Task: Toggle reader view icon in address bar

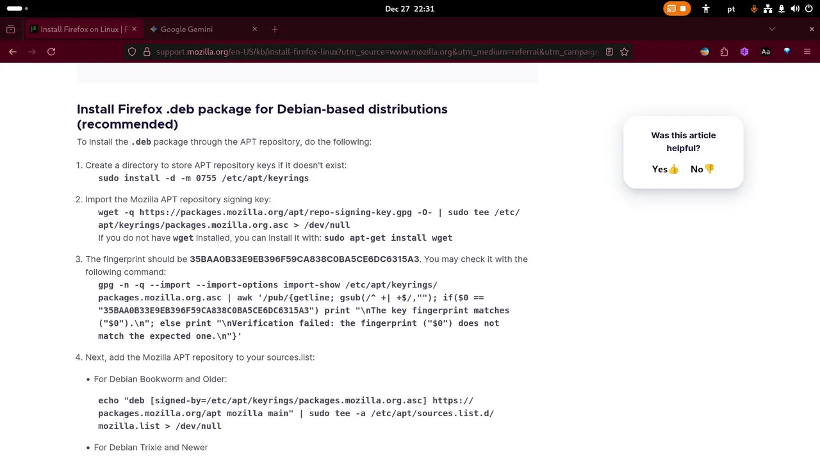Action: (x=609, y=52)
